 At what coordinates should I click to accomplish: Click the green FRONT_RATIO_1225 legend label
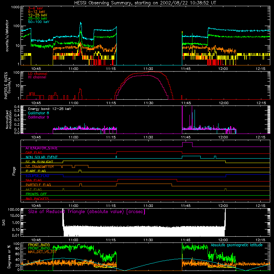tap(44, 248)
